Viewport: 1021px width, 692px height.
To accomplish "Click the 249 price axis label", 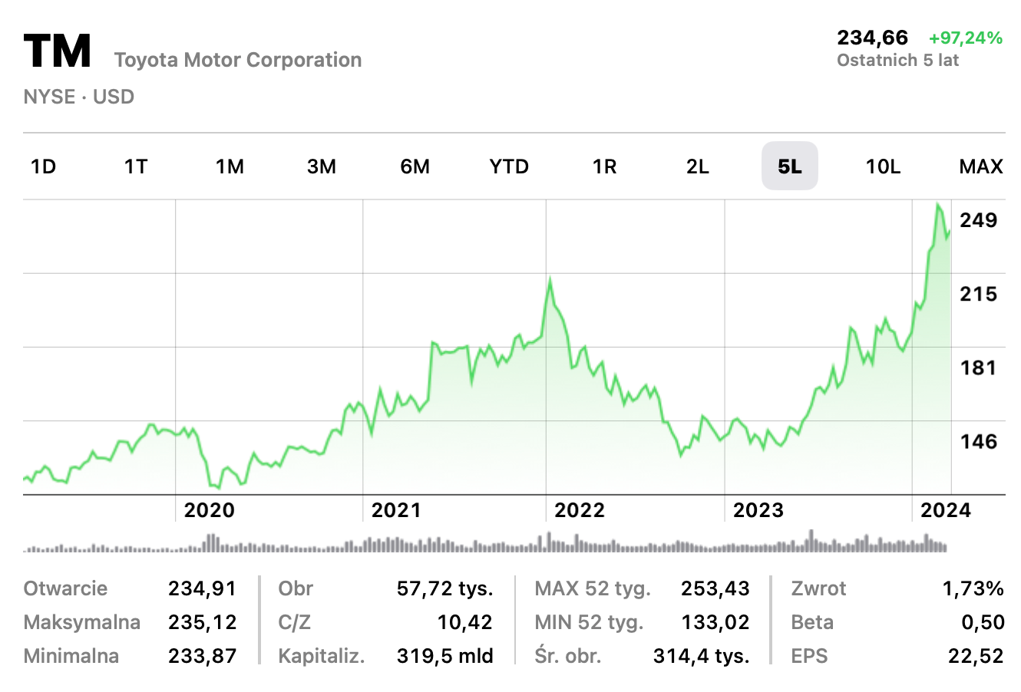I will 979,220.
